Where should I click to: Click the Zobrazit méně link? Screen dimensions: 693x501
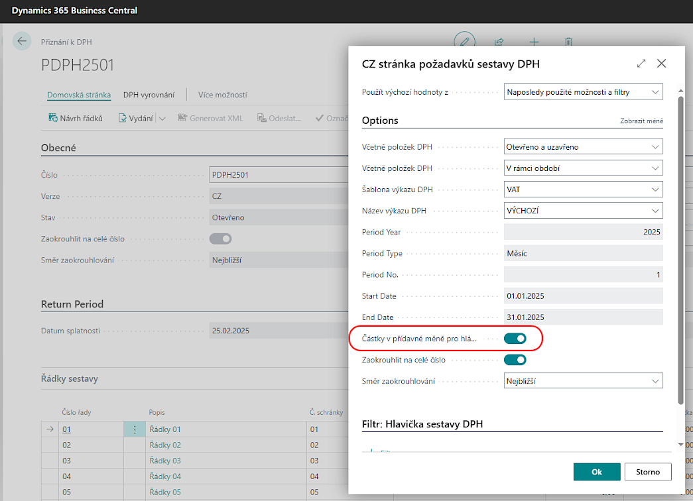pyautogui.click(x=641, y=121)
